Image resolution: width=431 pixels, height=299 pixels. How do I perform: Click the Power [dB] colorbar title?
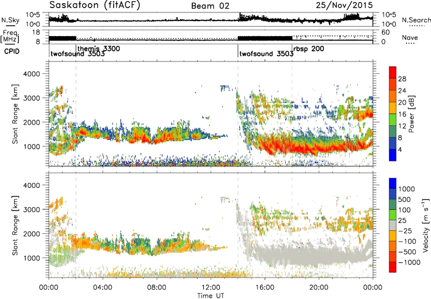(411, 114)
